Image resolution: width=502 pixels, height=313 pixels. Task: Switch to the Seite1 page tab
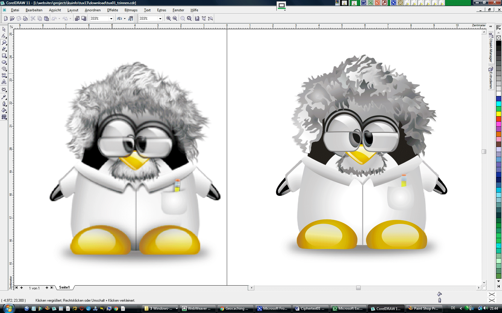coord(64,287)
